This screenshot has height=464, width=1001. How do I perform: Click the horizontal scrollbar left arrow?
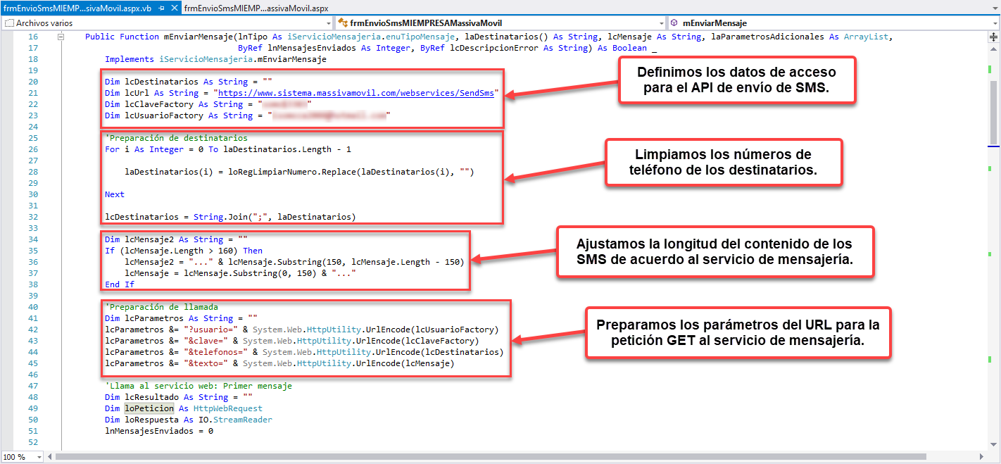pos(50,457)
